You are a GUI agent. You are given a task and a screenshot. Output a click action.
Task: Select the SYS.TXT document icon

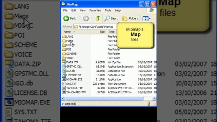(x=64, y=84)
